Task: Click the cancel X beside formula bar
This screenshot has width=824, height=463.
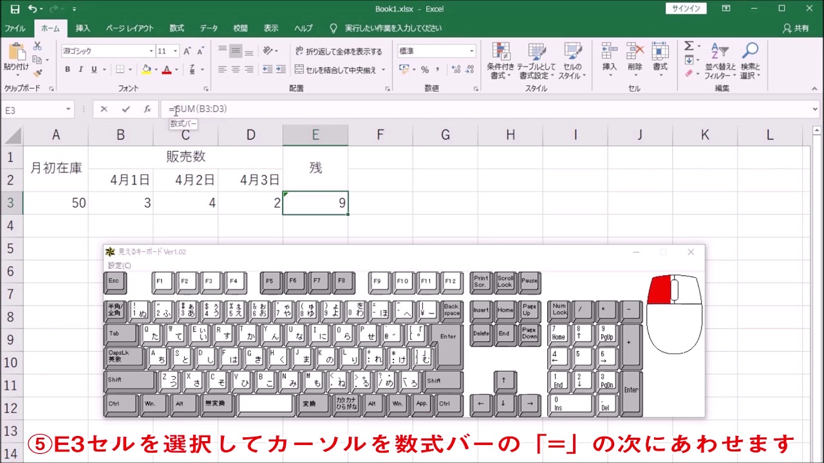Action: pos(104,109)
